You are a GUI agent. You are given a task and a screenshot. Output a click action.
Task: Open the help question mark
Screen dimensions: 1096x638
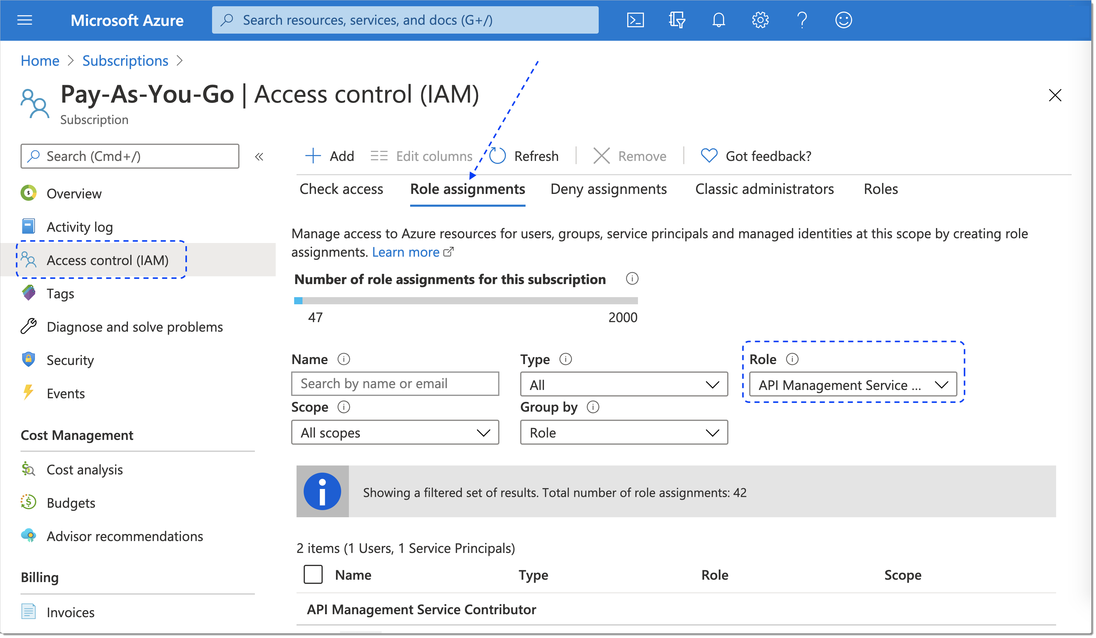802,20
